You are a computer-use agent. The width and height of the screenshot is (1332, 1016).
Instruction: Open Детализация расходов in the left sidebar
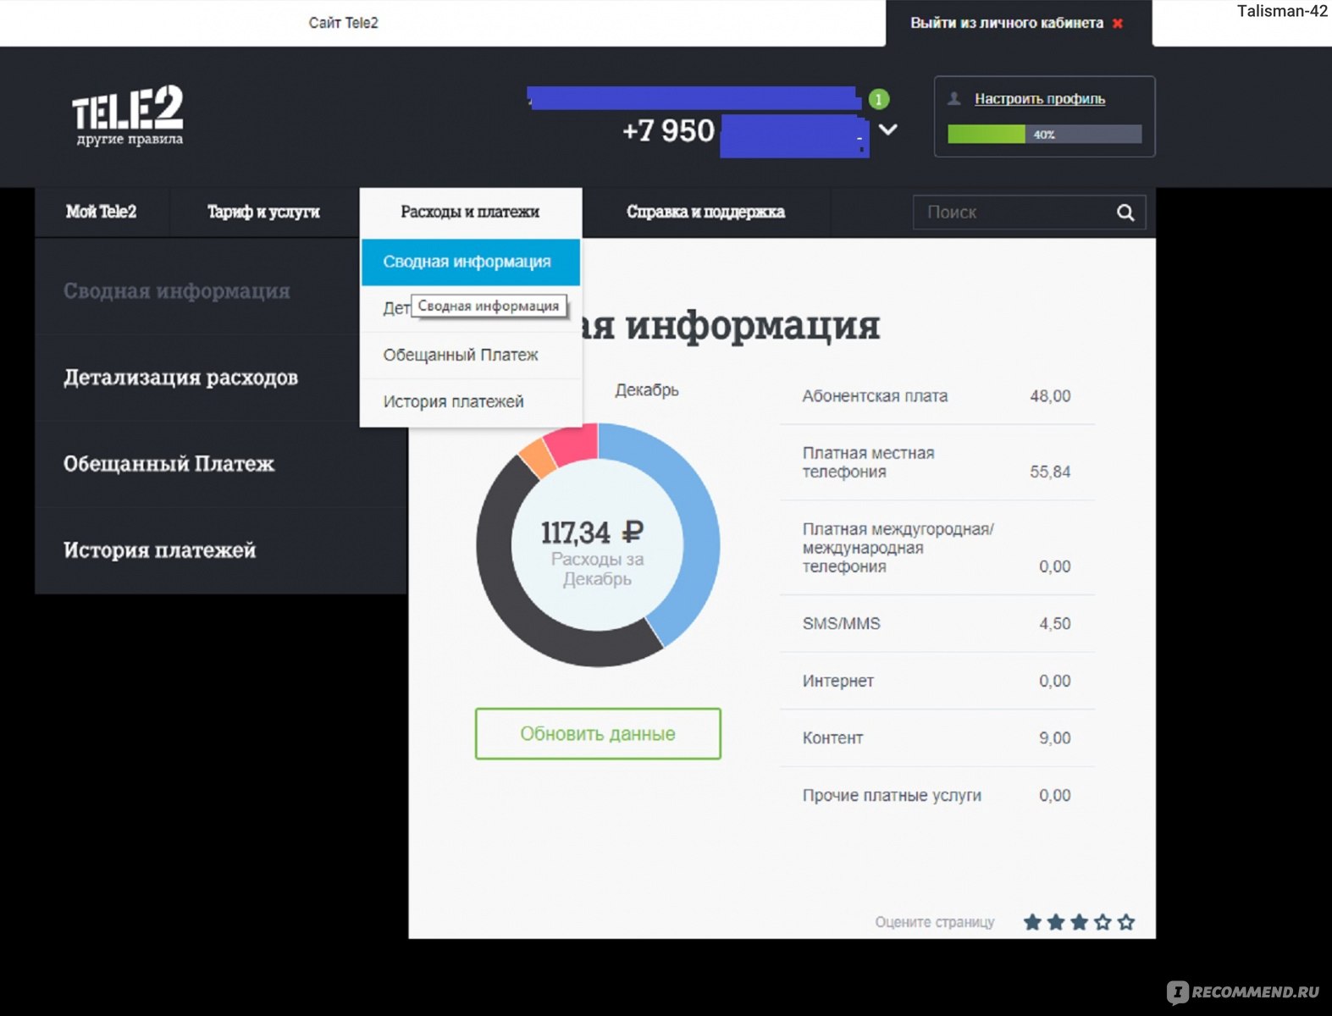[x=180, y=377]
